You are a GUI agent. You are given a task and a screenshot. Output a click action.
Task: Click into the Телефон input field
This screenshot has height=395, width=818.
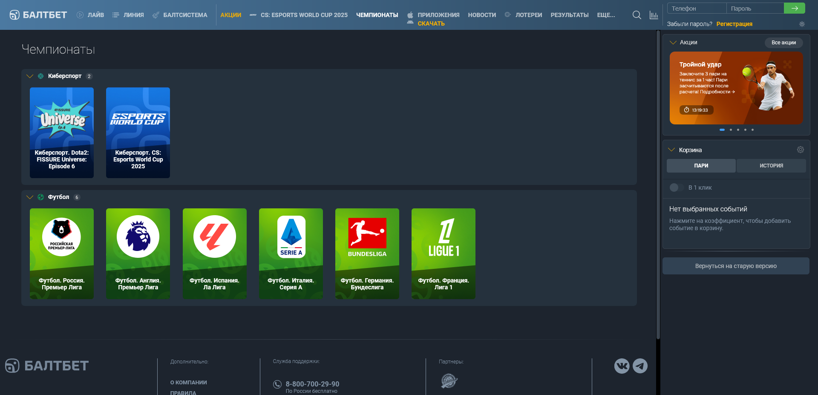tap(696, 8)
